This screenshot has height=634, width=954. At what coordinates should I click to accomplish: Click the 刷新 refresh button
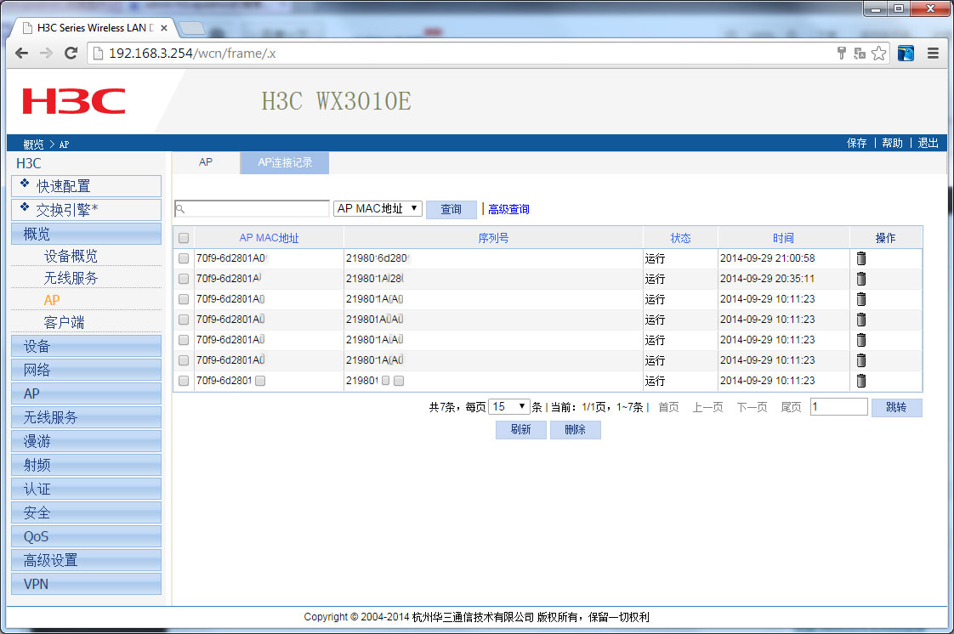click(x=521, y=430)
